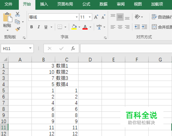Open orientation dropdown arrow
Viewport: 172px width, 136px height.
coord(142,17)
